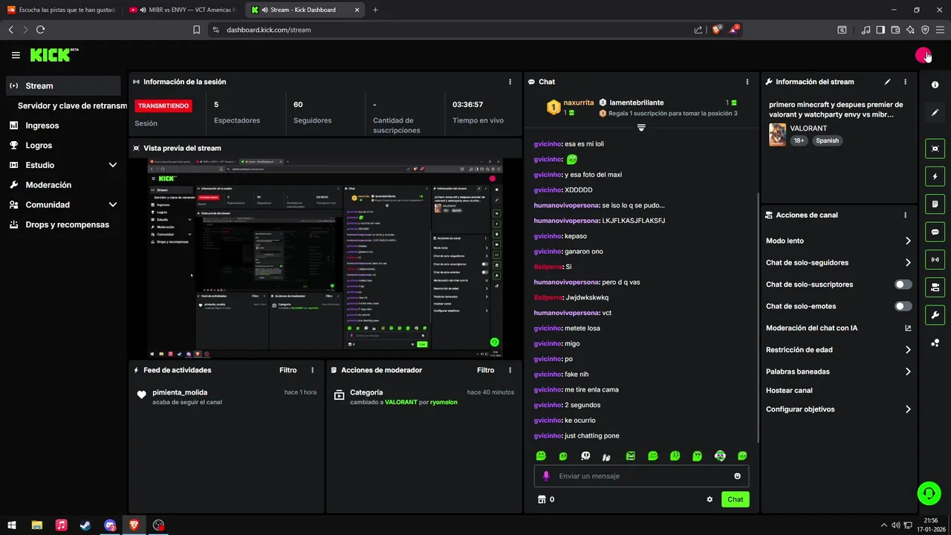Open the Chat panel three-dot menu
This screenshot has height=535, width=951.
(x=747, y=82)
